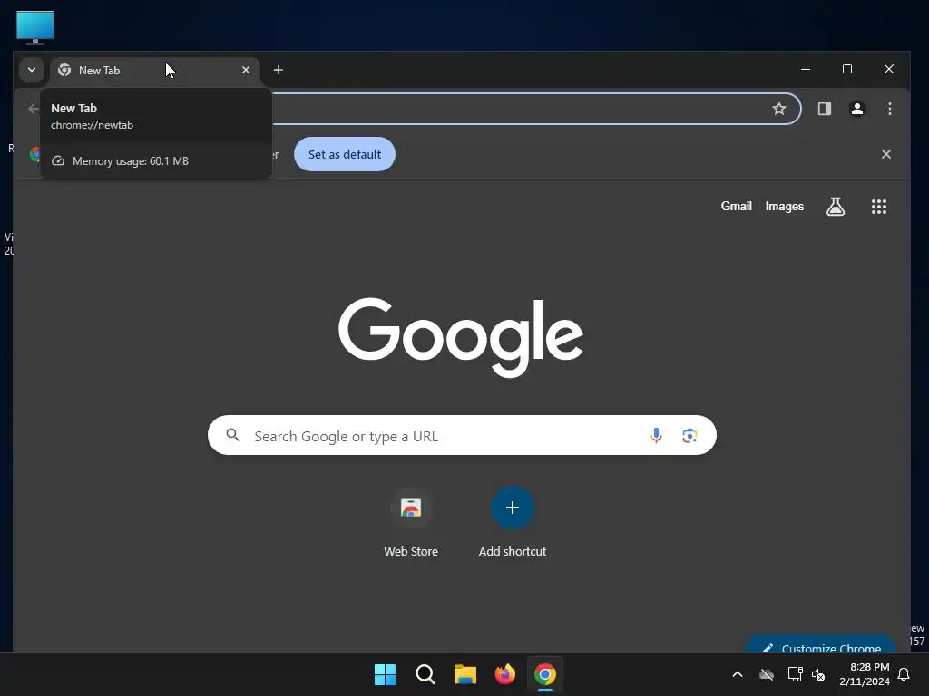Start voice search with microphone
Screen dimensions: 929x696
point(656,436)
